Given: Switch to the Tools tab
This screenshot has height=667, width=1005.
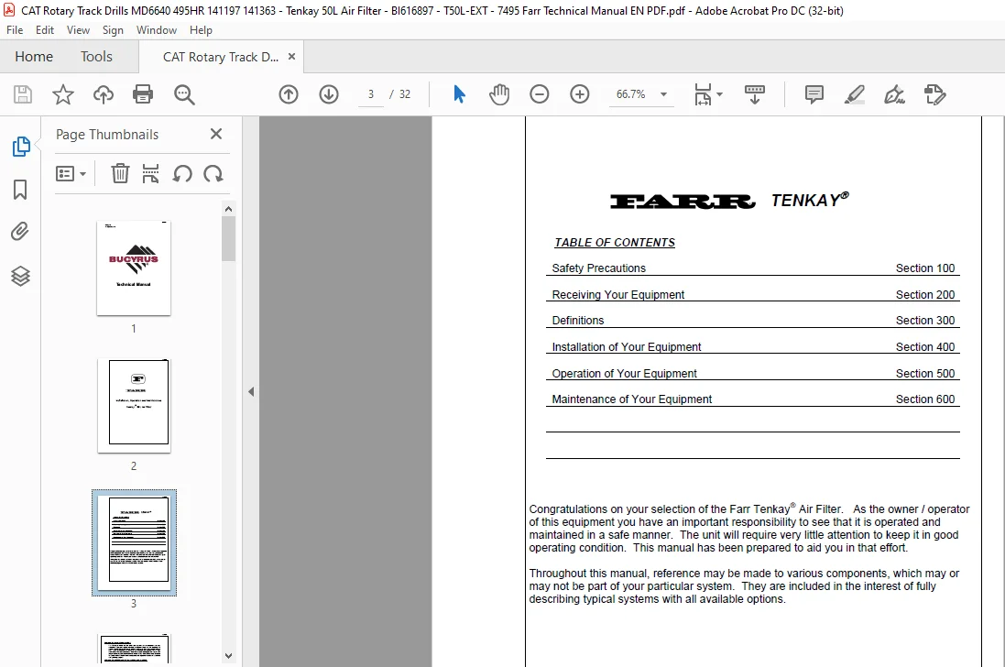Looking at the screenshot, I should 96,57.
